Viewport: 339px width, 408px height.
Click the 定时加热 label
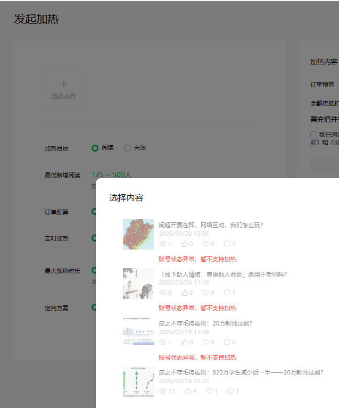56,238
